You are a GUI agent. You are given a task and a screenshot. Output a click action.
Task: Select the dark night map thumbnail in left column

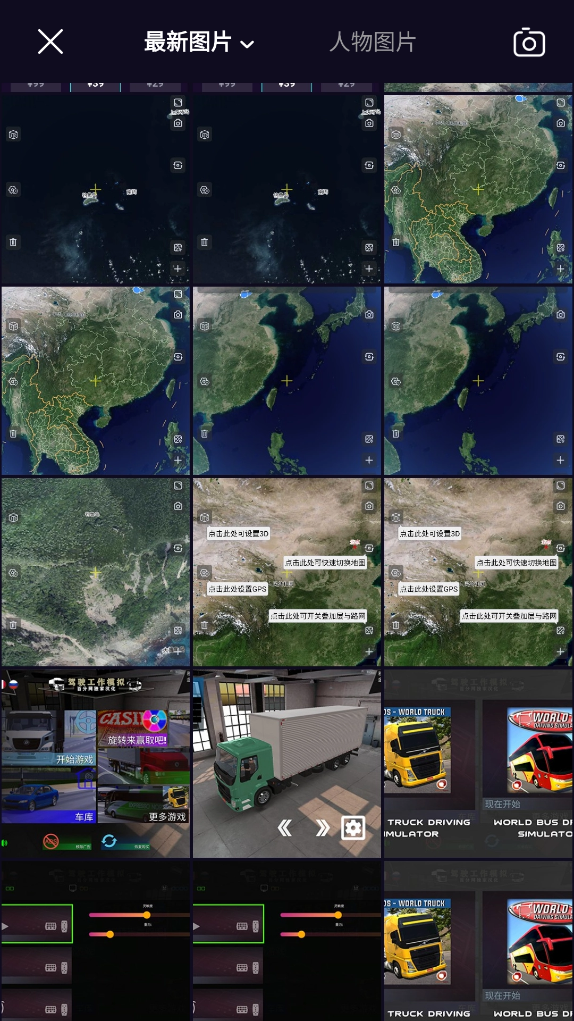95,189
